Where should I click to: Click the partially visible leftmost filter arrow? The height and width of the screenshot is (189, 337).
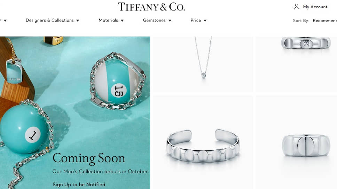[5, 20]
